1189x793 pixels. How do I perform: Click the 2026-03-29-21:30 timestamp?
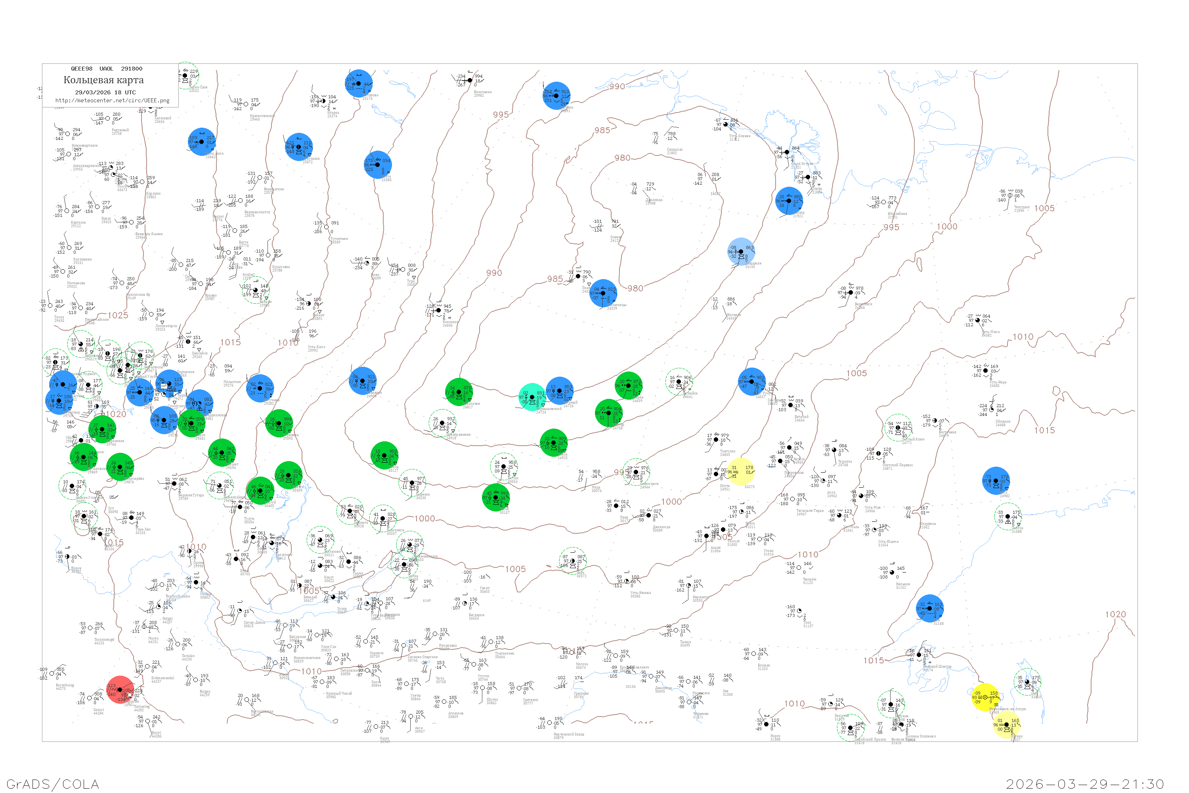1085,784
